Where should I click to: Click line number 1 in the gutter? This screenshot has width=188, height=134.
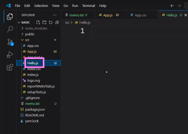82,31
